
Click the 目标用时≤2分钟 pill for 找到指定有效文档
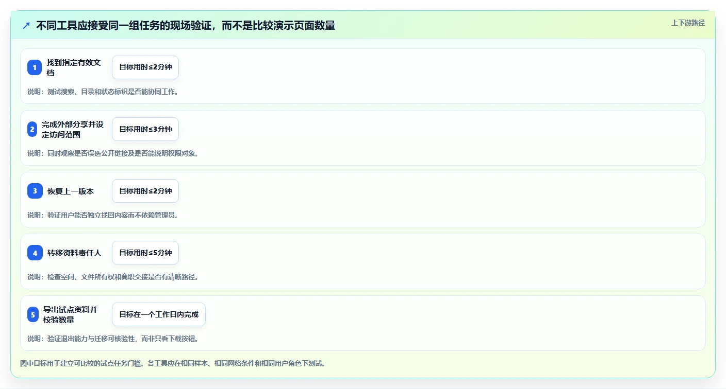[145, 67]
